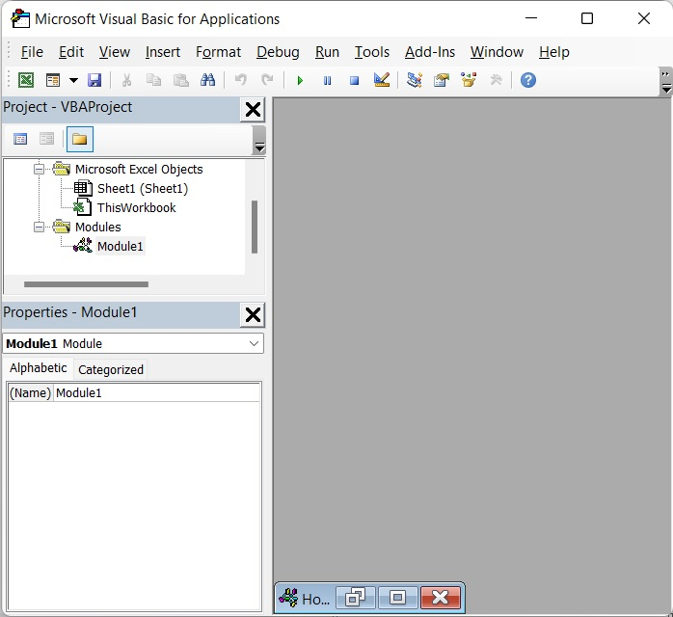Maximize the minimized code window
Image resolution: width=673 pixels, height=617 pixels.
coord(398,598)
